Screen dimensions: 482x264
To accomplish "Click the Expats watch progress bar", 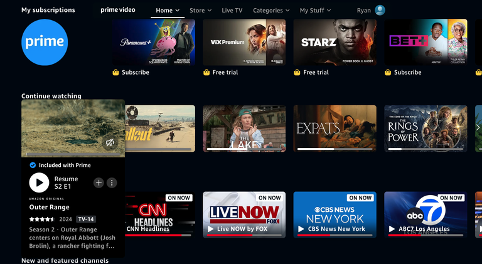I will 335,149.
